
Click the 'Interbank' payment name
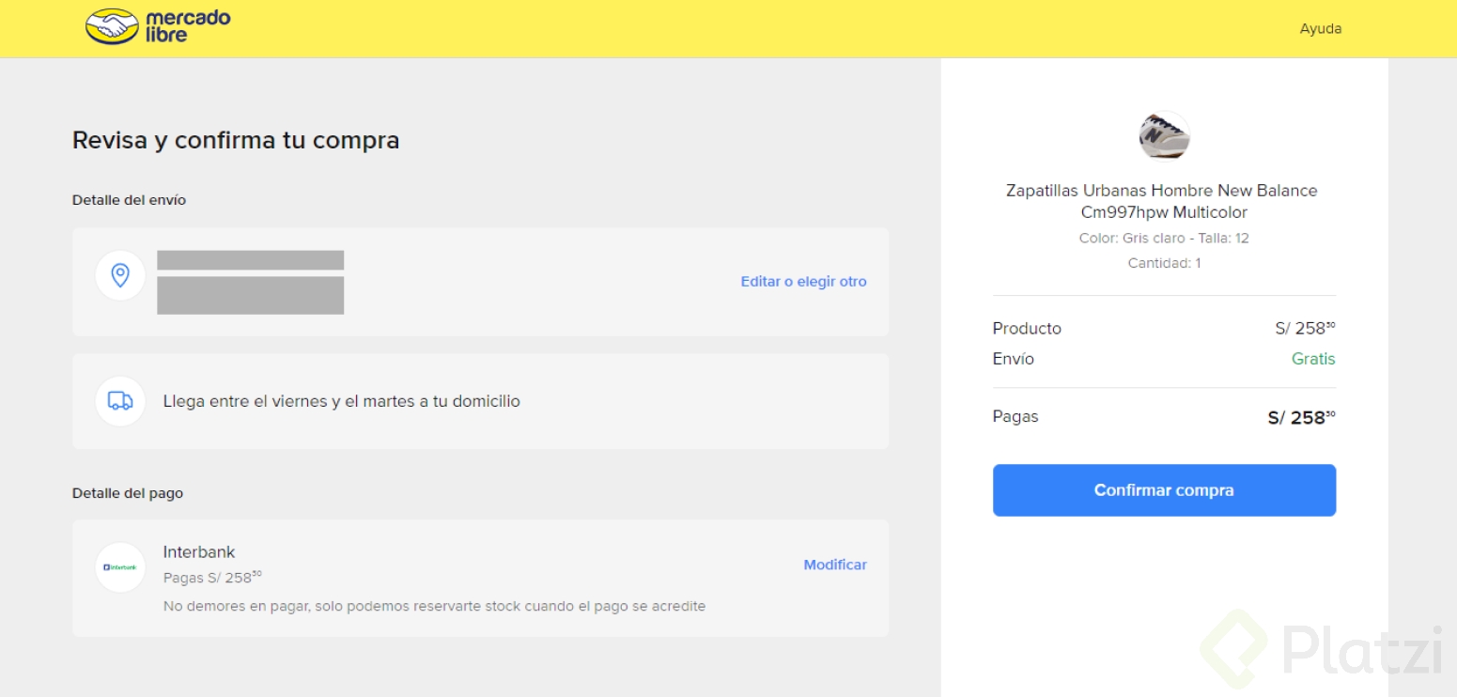199,551
